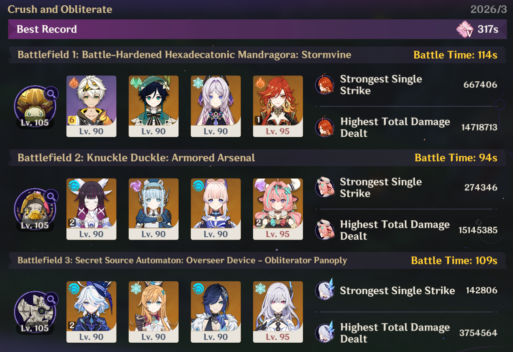Click the Highest Total Damage avatar in Battlefield 3
Screen dimensions: 513x352
(x=325, y=333)
